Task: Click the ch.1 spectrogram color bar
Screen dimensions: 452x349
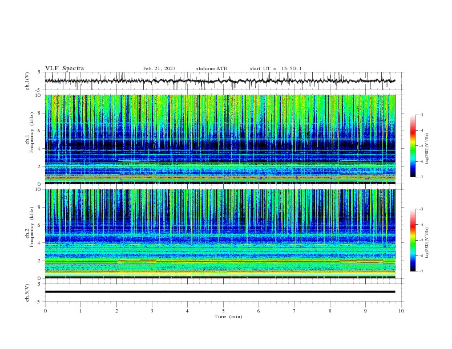Action: pos(413,146)
